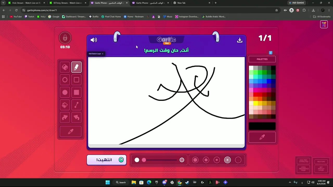
Task: Show hidden system tray icons
Action: [290, 182]
